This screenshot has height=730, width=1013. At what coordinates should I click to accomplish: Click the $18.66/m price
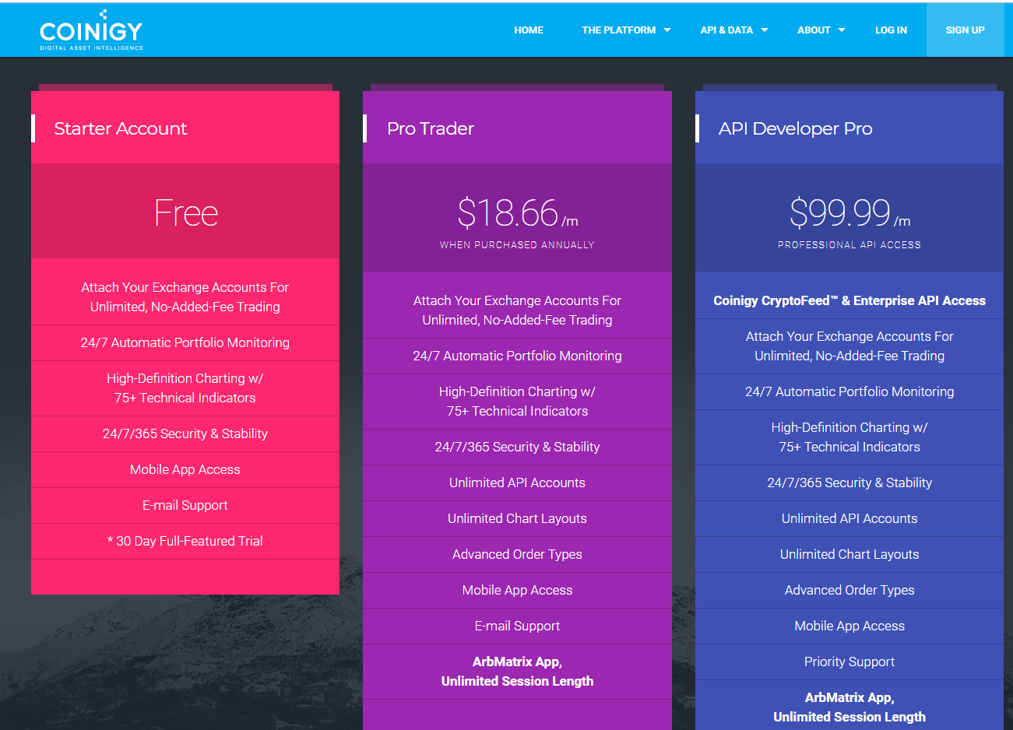tap(517, 212)
